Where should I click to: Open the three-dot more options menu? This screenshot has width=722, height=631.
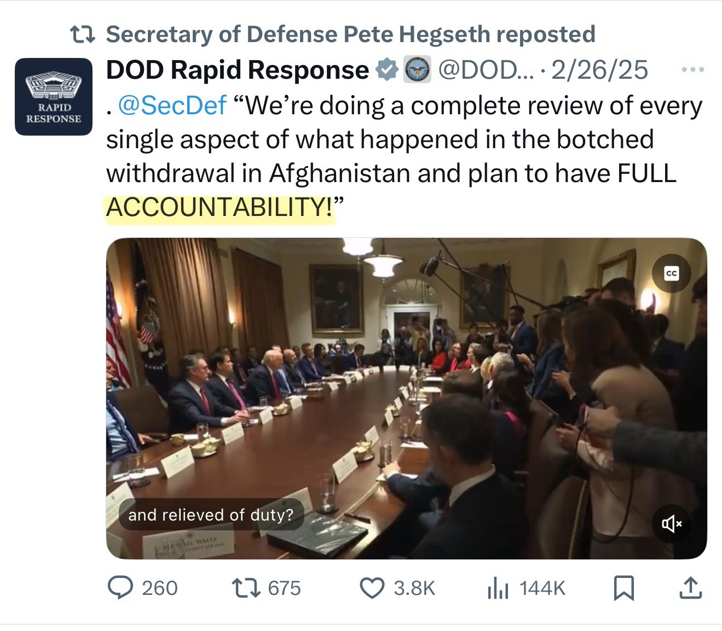pos(693,70)
